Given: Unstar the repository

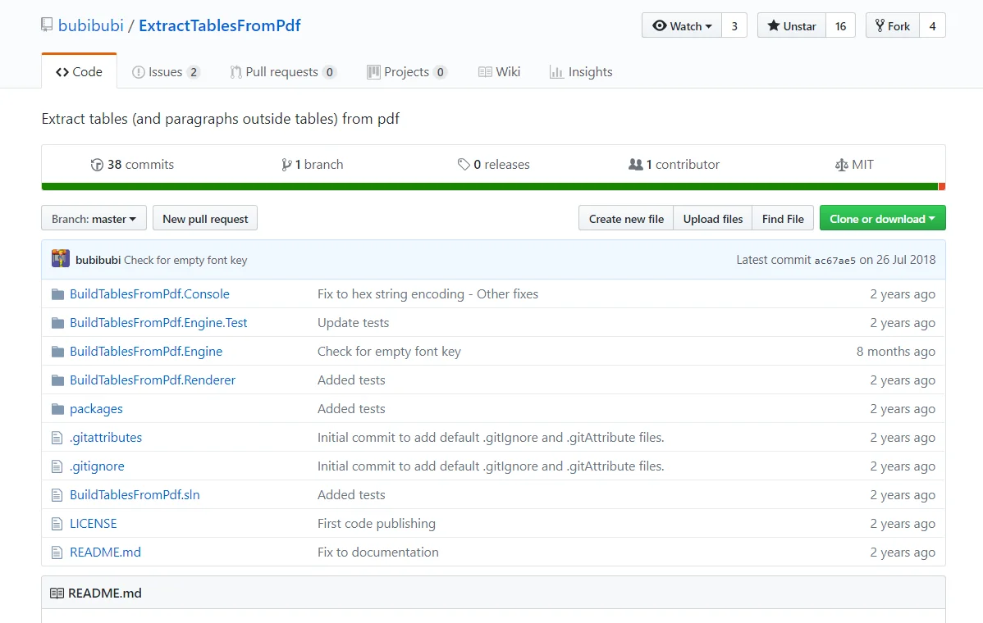Looking at the screenshot, I should (792, 25).
